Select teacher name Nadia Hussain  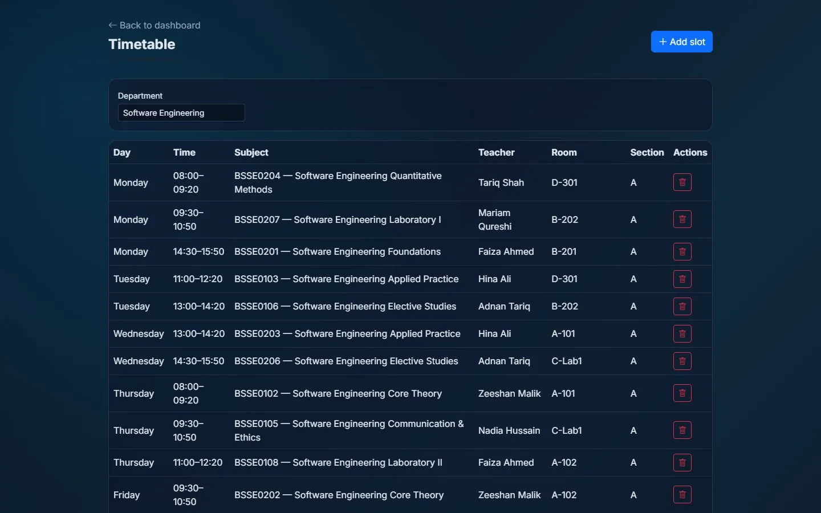tap(509, 430)
